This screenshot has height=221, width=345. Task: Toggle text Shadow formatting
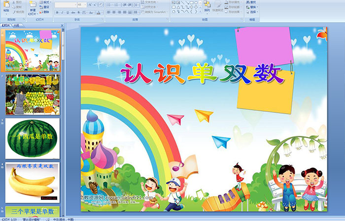click(78, 13)
